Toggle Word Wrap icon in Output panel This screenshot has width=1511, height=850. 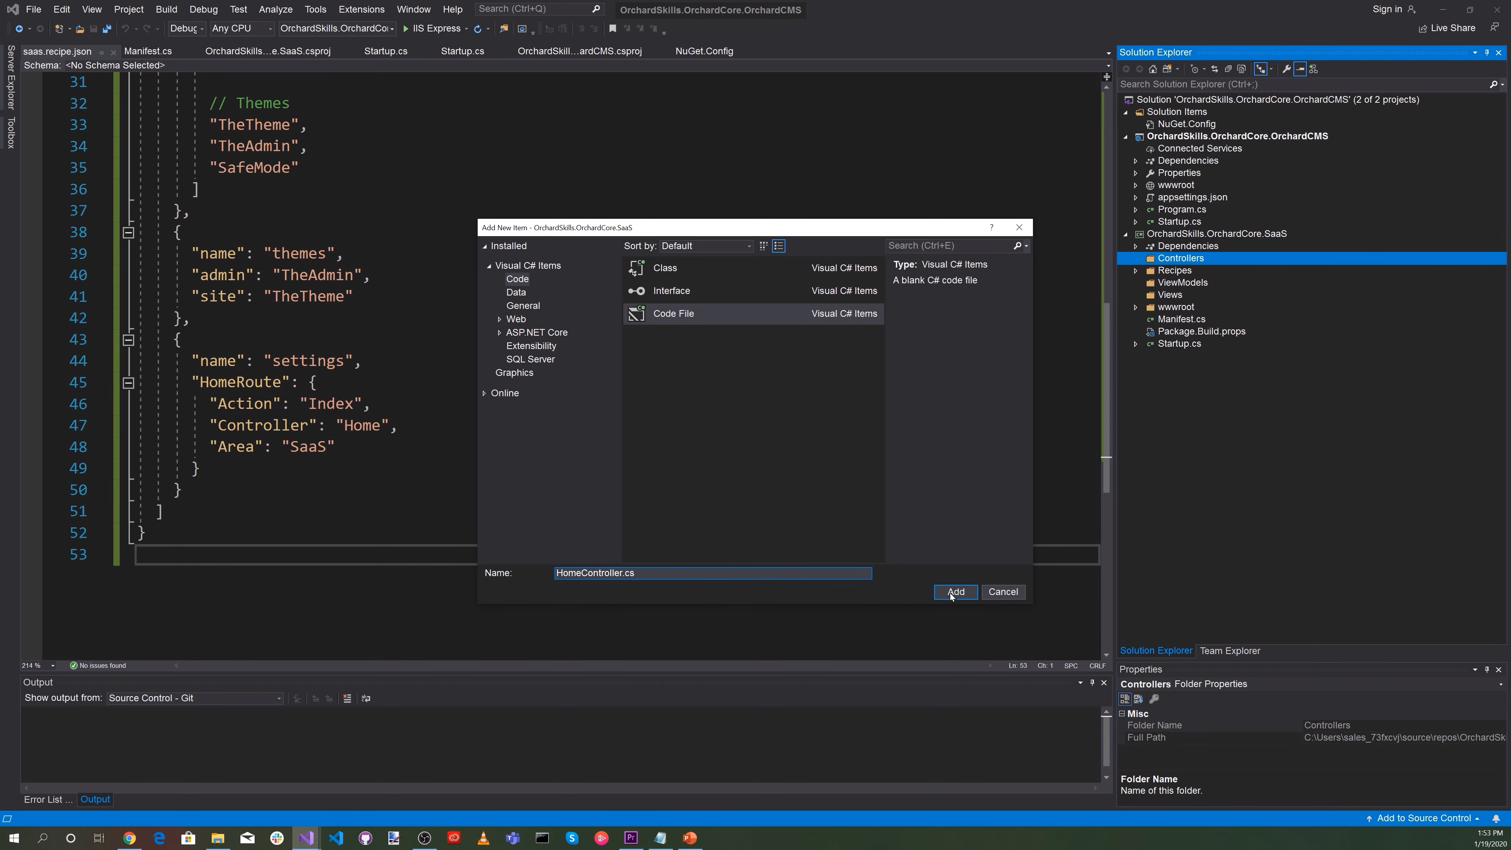[x=366, y=698]
